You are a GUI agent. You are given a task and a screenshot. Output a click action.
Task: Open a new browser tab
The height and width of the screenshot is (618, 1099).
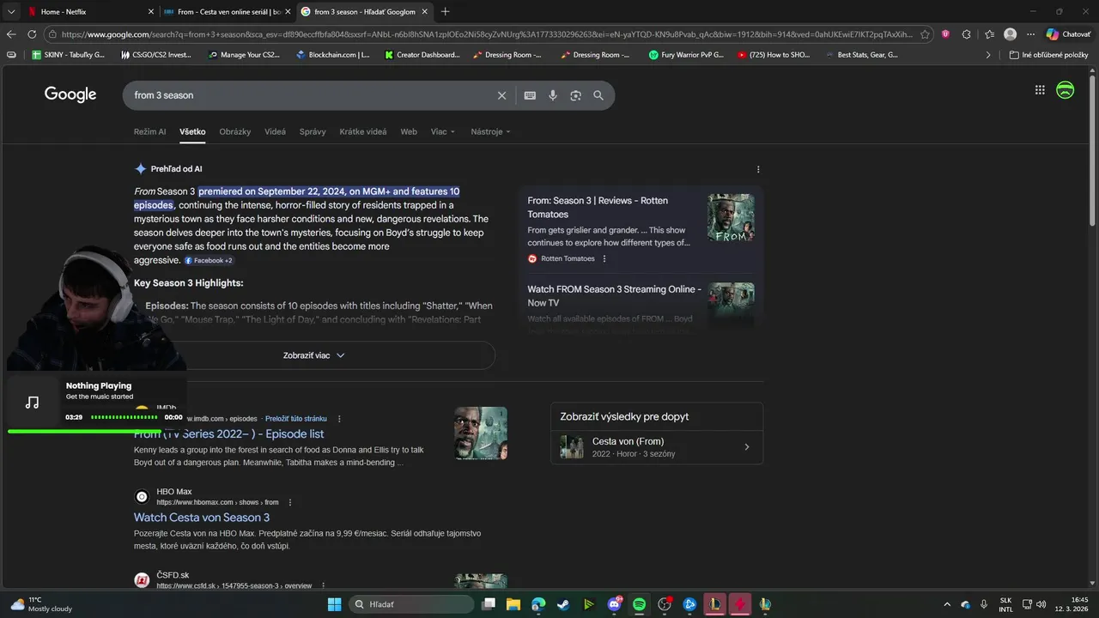tap(445, 12)
